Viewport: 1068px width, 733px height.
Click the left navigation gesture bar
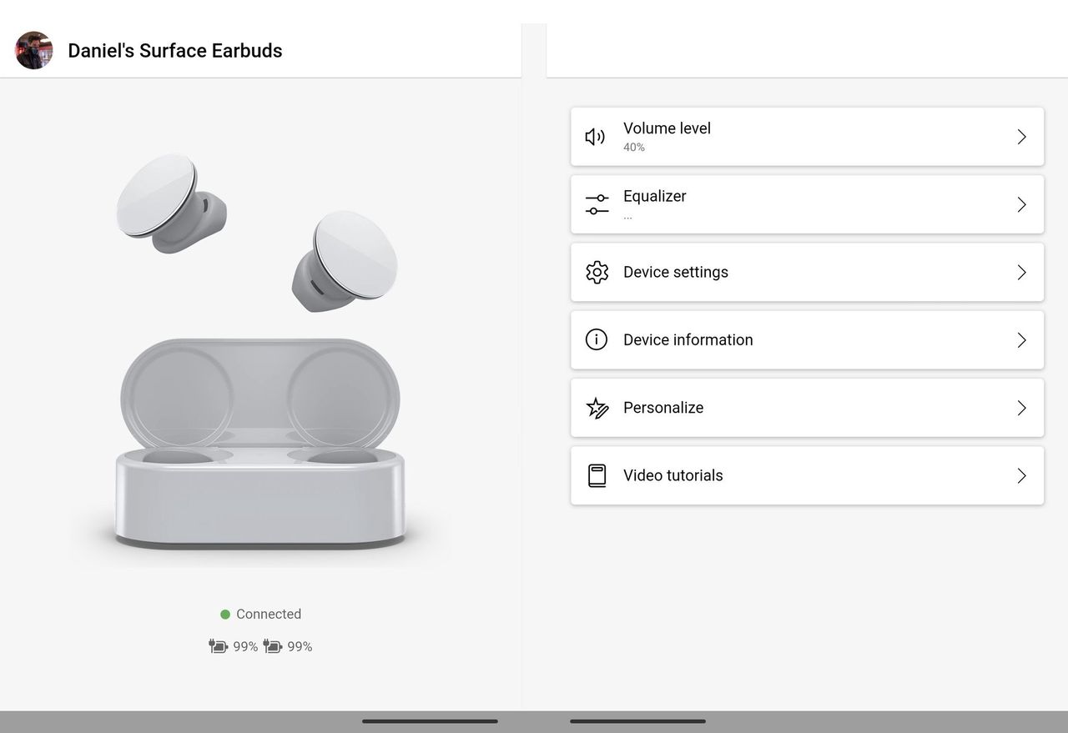[x=430, y=721]
